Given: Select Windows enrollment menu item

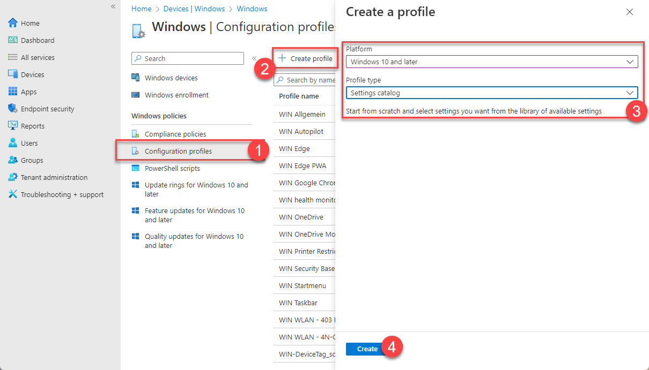Looking at the screenshot, I should point(176,95).
